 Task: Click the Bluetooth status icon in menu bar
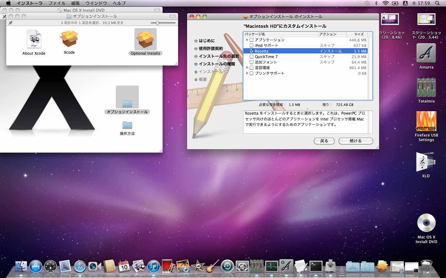pyautogui.click(x=376, y=3)
